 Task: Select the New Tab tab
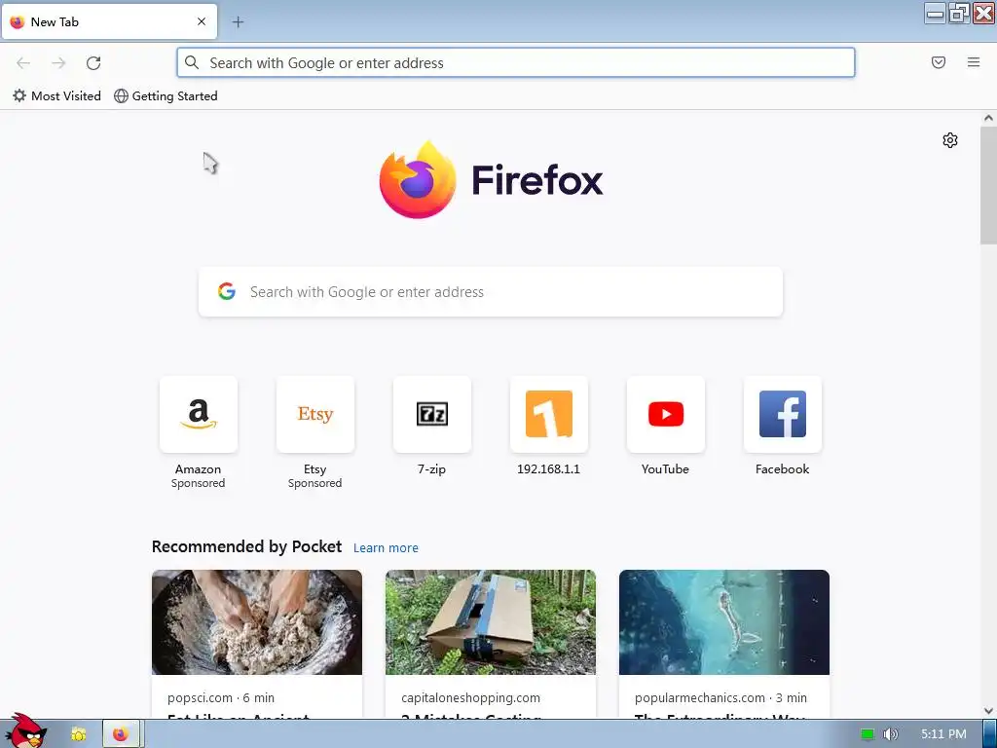(x=109, y=21)
